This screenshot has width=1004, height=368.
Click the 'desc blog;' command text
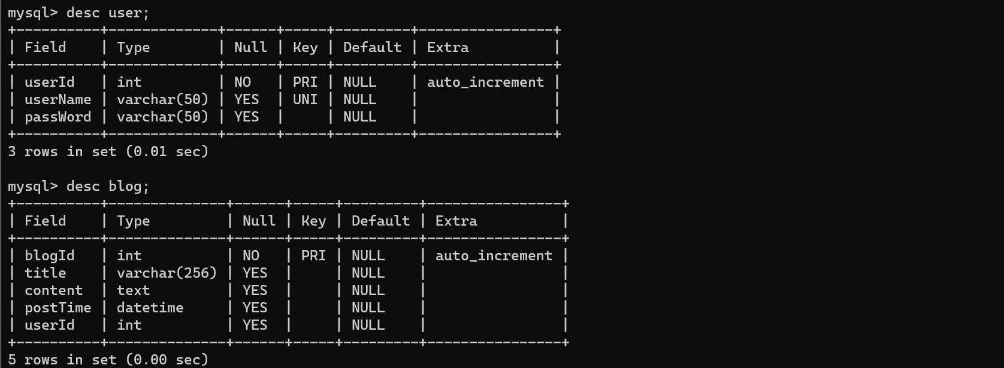tap(108, 186)
